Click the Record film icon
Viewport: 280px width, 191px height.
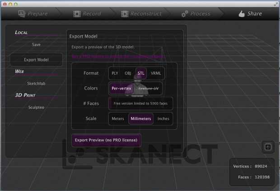77,14
